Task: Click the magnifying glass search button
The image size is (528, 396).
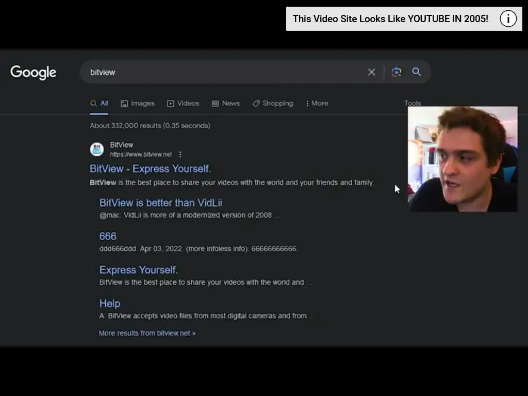Action: 417,72
